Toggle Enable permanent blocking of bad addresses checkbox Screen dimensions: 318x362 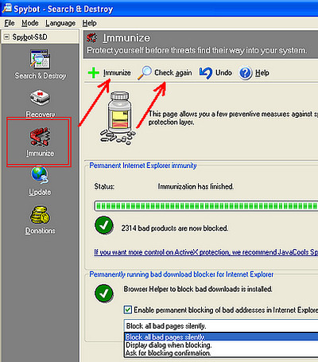tap(128, 309)
